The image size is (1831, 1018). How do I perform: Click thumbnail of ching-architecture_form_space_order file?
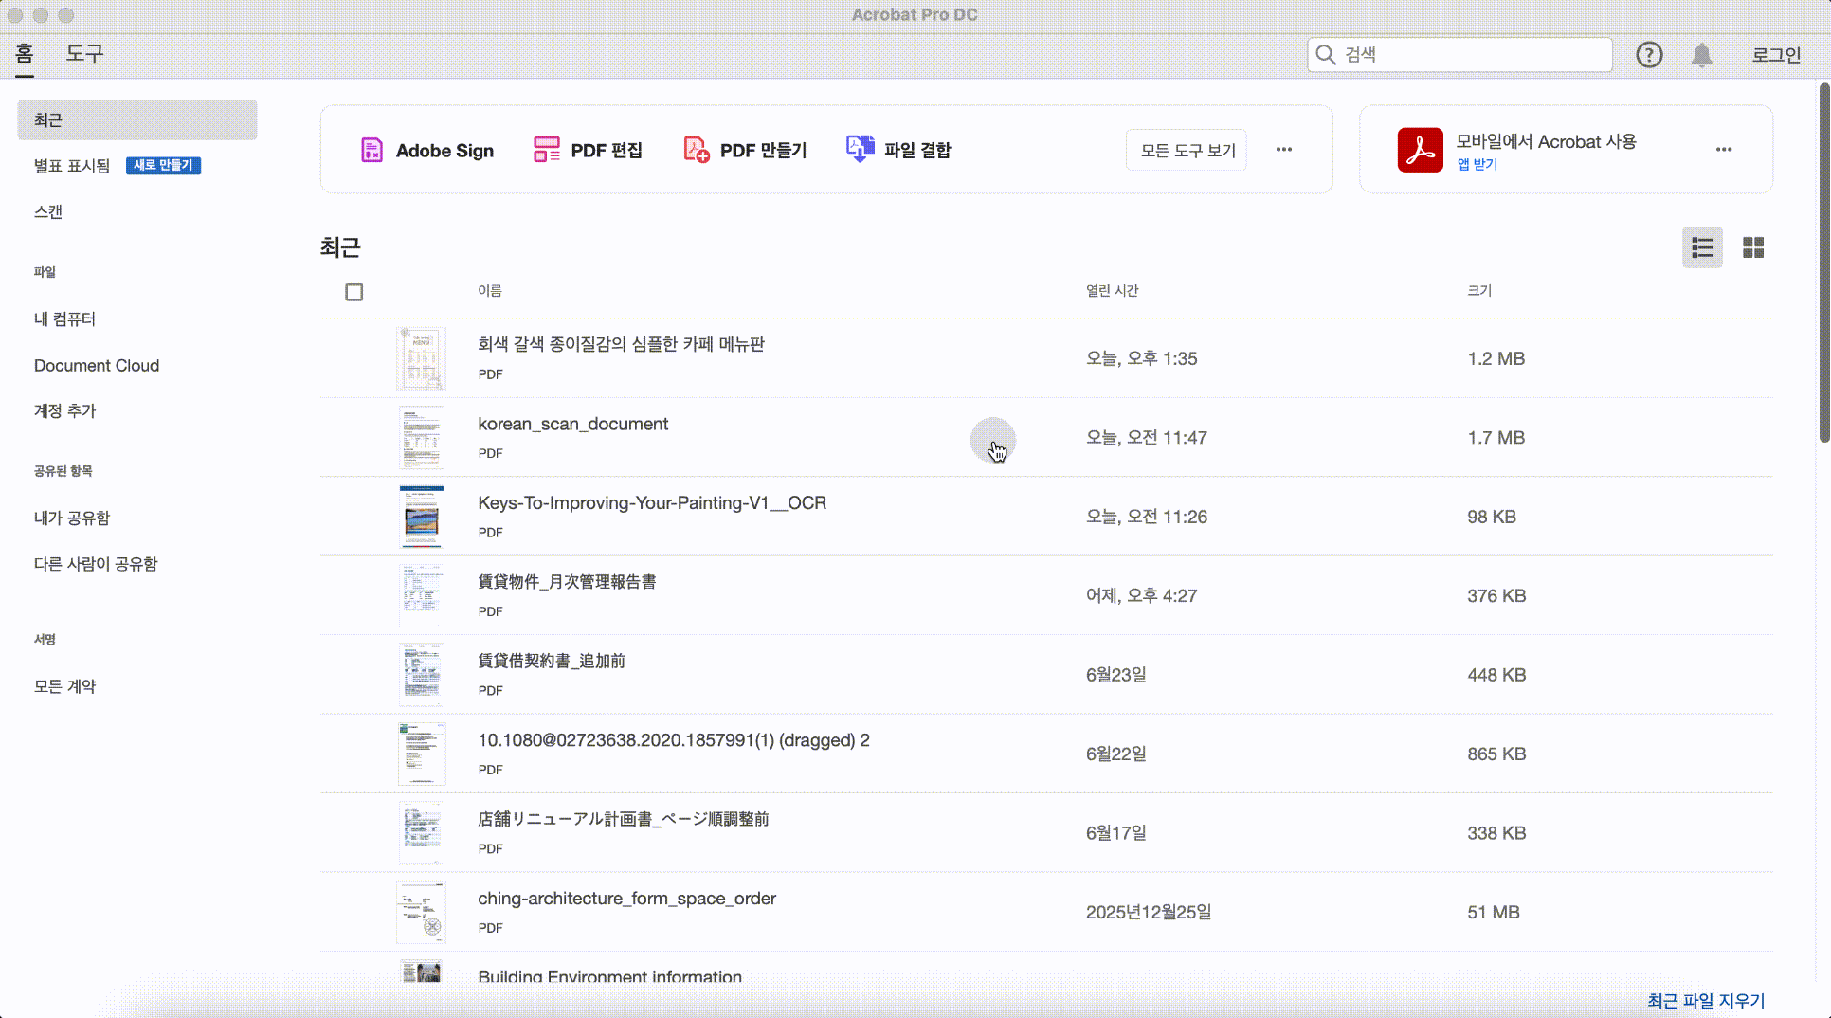coord(421,912)
